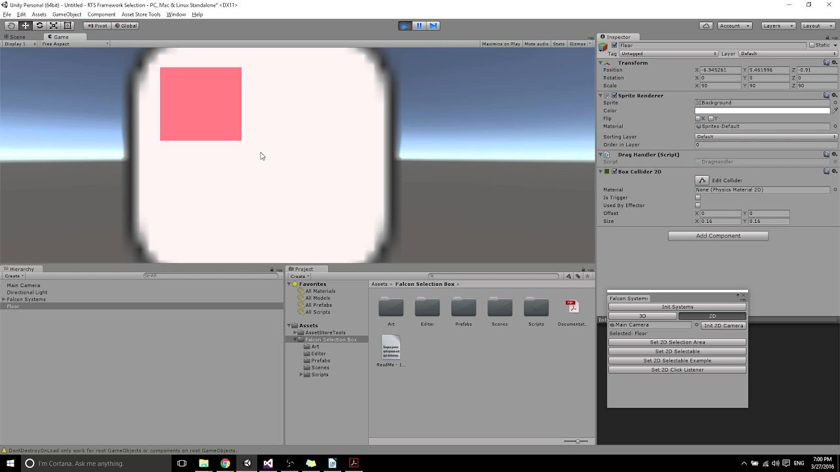
Task: Click the Color eyedropper icon
Action: [x=835, y=111]
